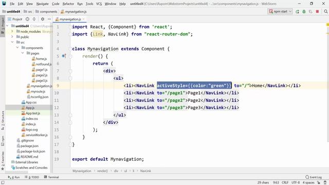
Task: Open the Refactor menu
Action: click(x=68, y=4)
